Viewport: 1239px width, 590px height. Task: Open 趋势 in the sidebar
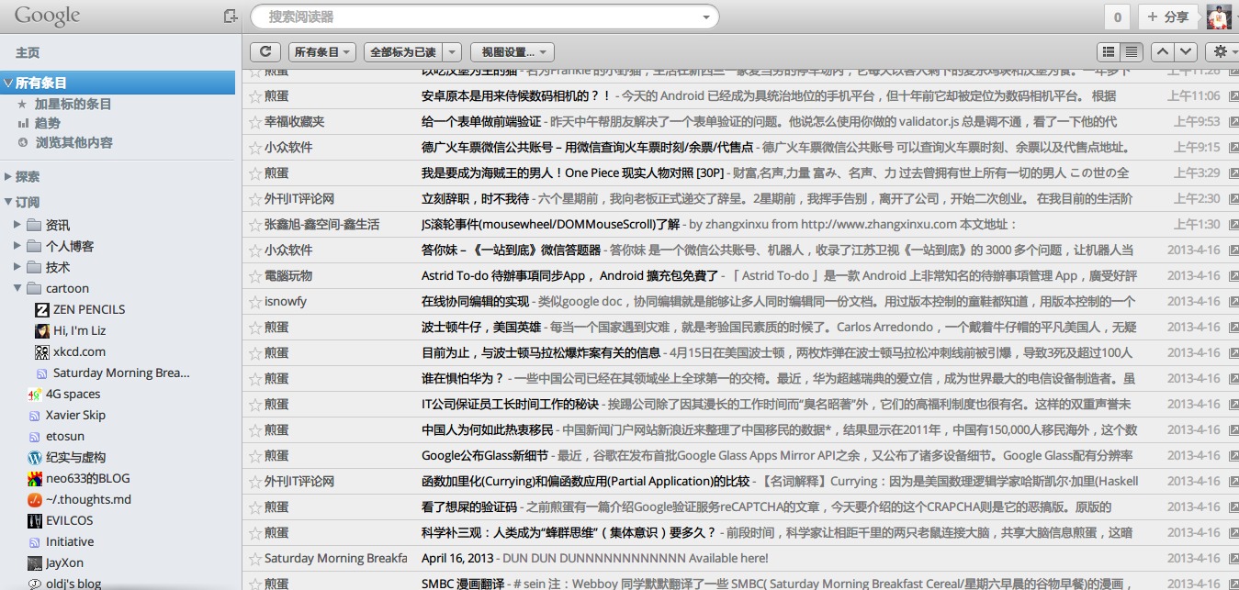(x=48, y=123)
